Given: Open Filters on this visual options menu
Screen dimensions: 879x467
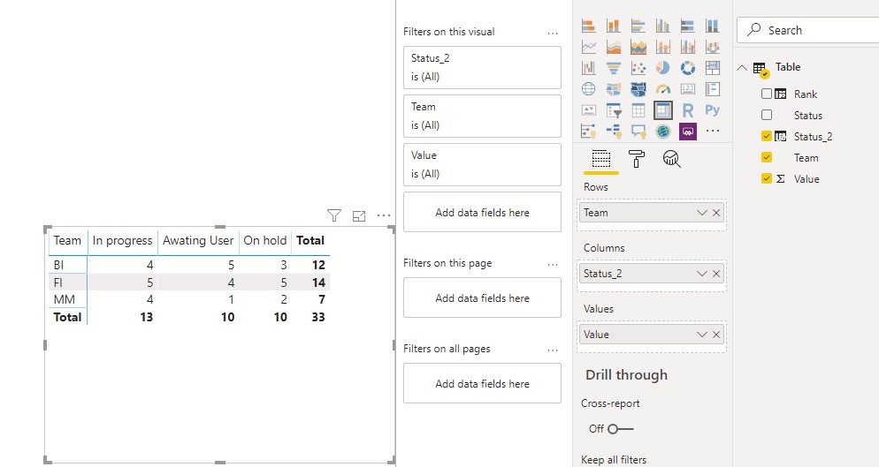Looking at the screenshot, I should pyautogui.click(x=553, y=33).
